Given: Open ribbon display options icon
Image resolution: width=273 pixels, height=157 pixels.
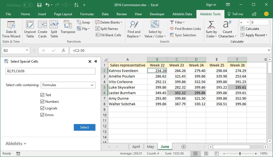Looking at the screenshot, I should tap(228, 5).
